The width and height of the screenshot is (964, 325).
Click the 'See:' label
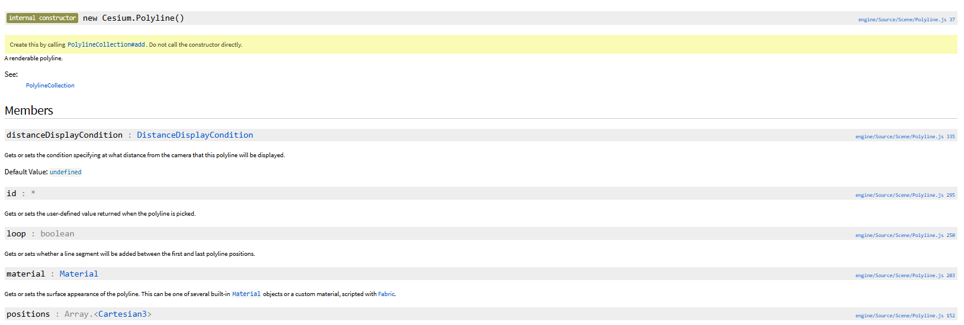pos(11,74)
